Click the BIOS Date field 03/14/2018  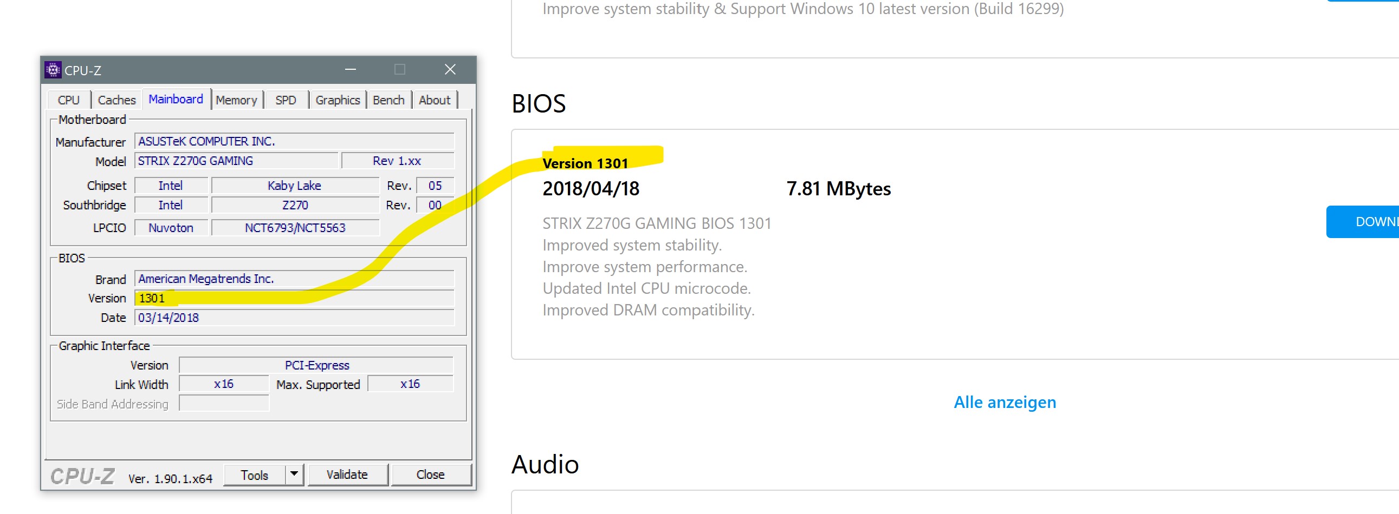(294, 318)
